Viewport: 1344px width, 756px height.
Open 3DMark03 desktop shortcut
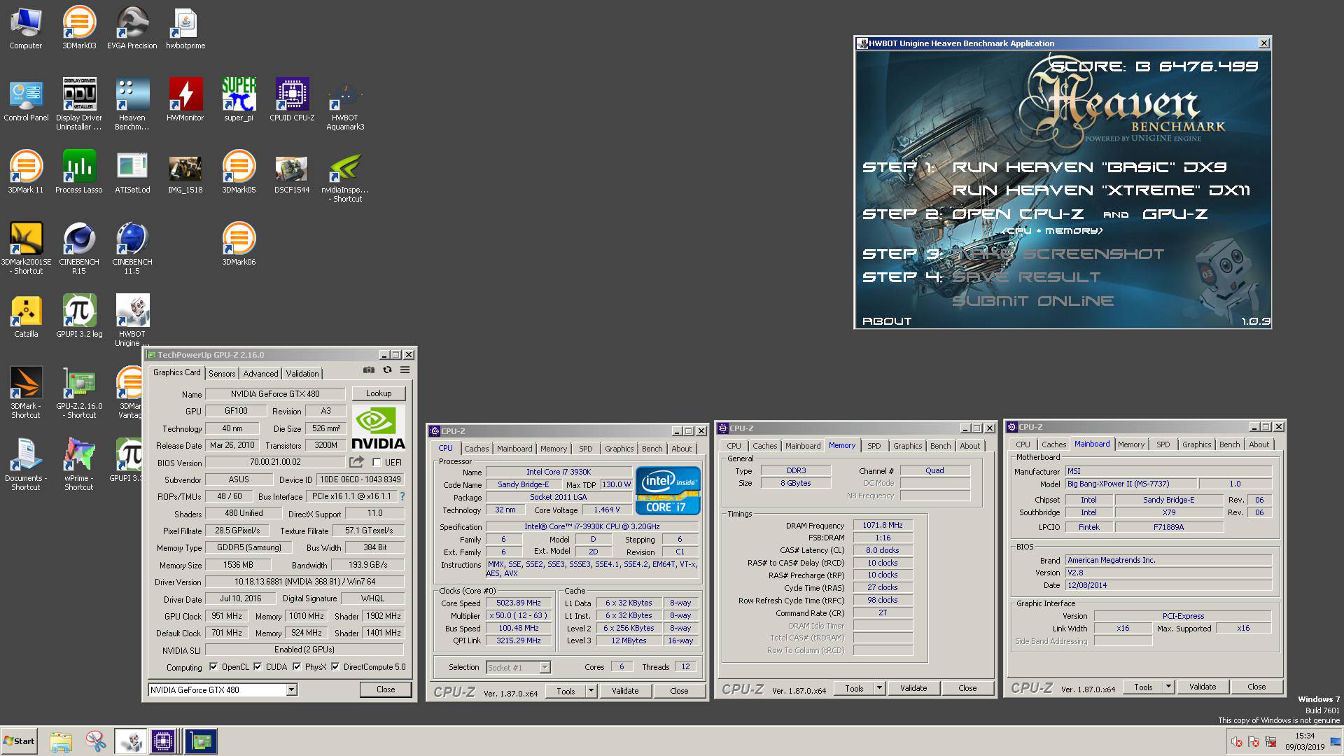point(79,28)
